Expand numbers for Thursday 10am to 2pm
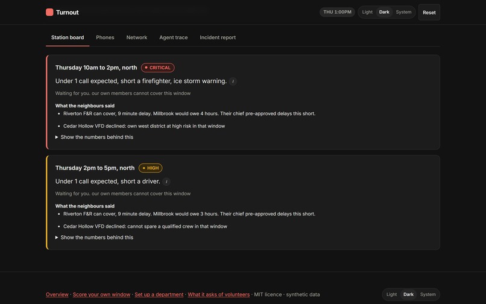The height and width of the screenshot is (304, 486). pyautogui.click(x=94, y=137)
